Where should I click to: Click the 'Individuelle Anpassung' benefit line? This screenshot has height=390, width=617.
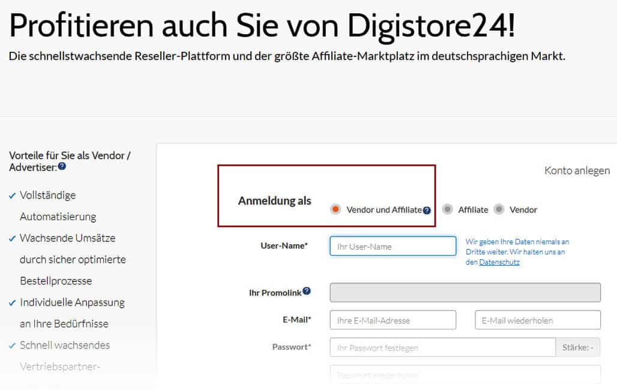(x=72, y=302)
